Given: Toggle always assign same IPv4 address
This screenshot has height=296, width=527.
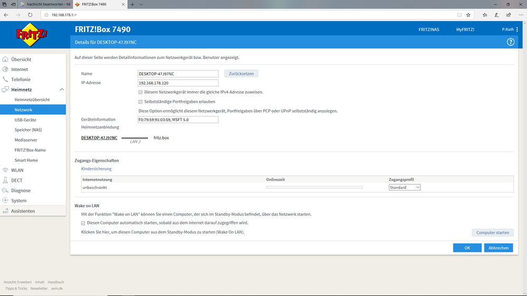Looking at the screenshot, I should [x=140, y=92].
